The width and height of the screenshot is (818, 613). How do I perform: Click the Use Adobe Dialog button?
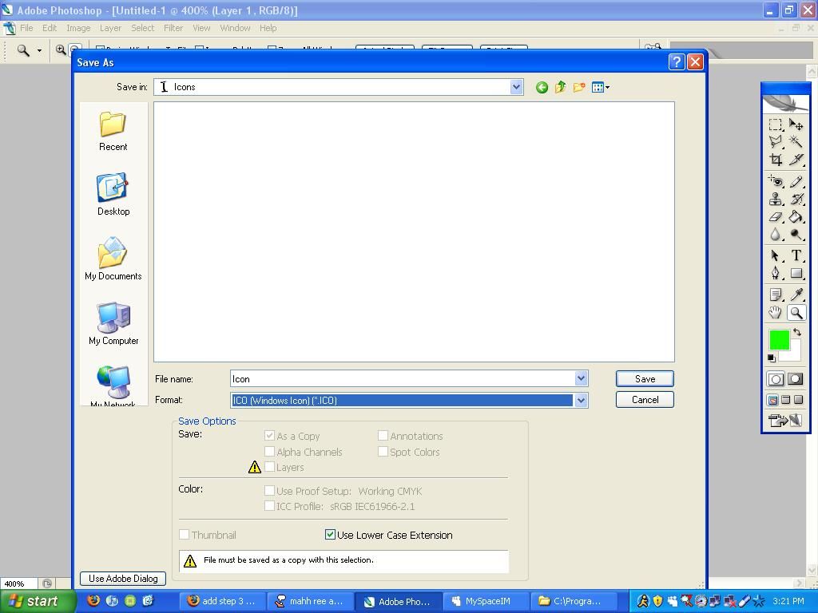(121, 578)
